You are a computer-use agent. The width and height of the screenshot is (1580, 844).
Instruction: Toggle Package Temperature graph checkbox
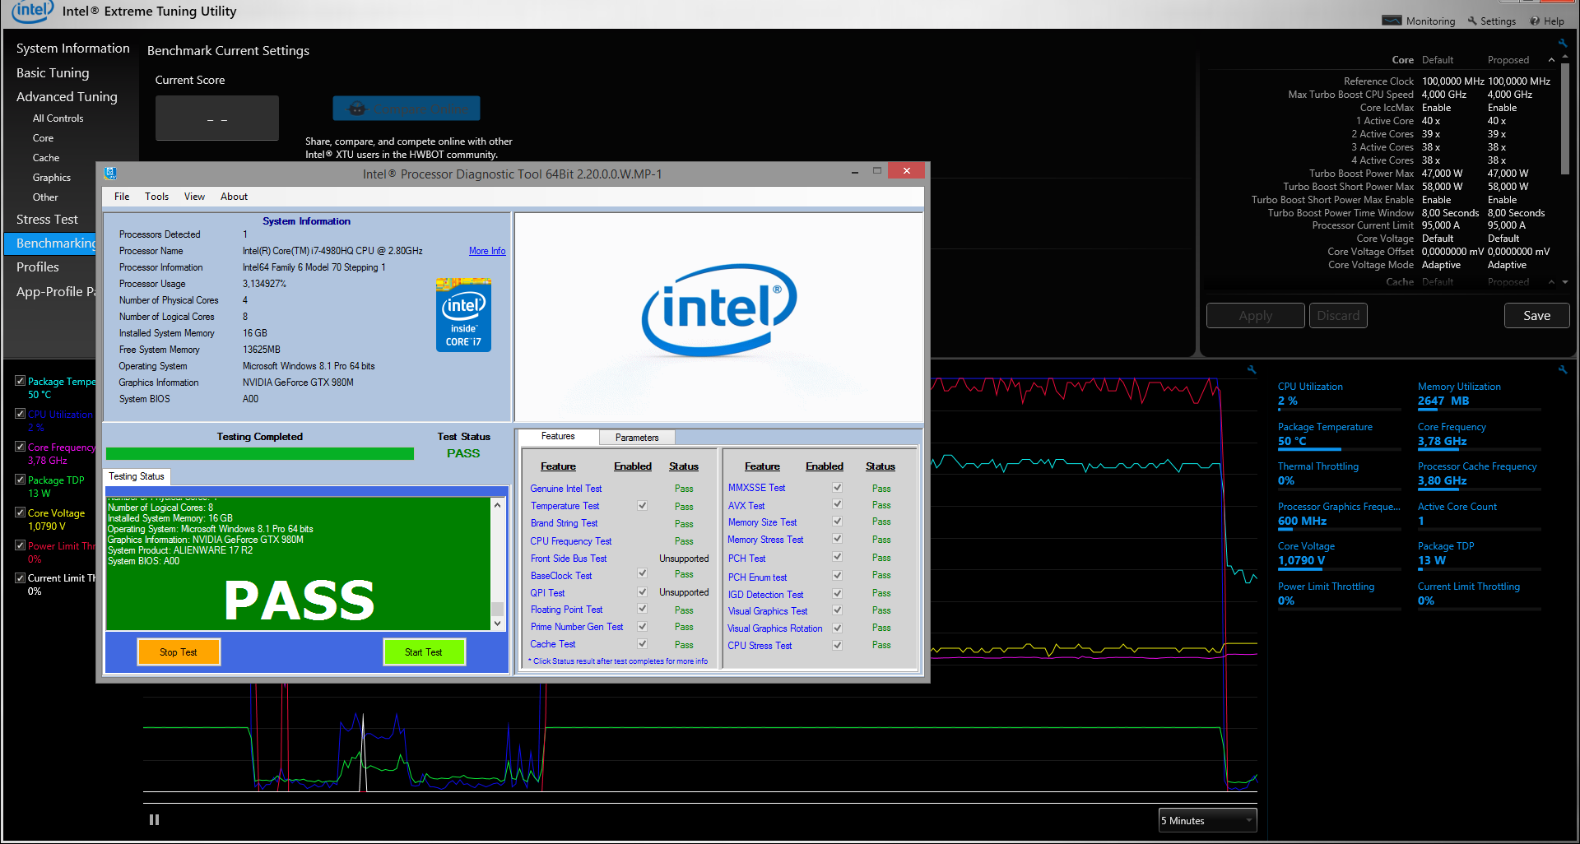pyautogui.click(x=21, y=381)
